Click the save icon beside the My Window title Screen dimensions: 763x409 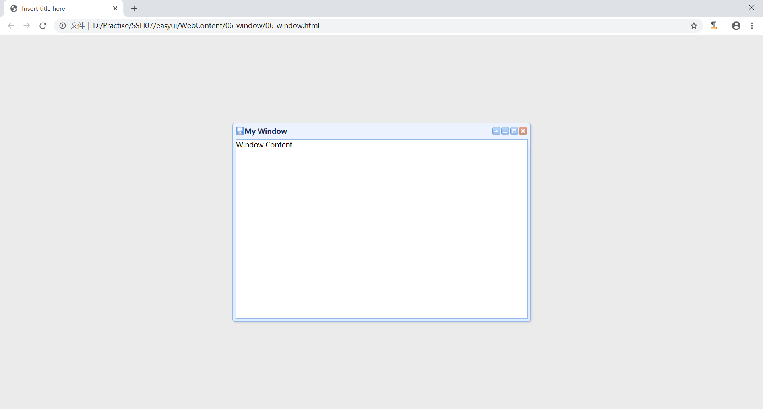point(240,131)
